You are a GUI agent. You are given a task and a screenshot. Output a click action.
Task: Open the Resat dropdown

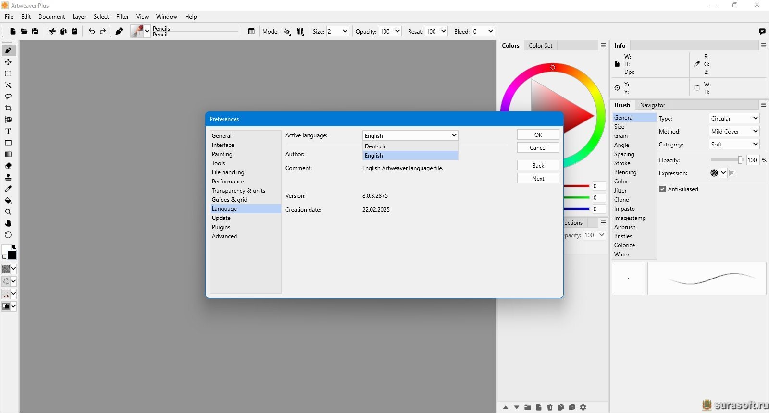click(443, 31)
